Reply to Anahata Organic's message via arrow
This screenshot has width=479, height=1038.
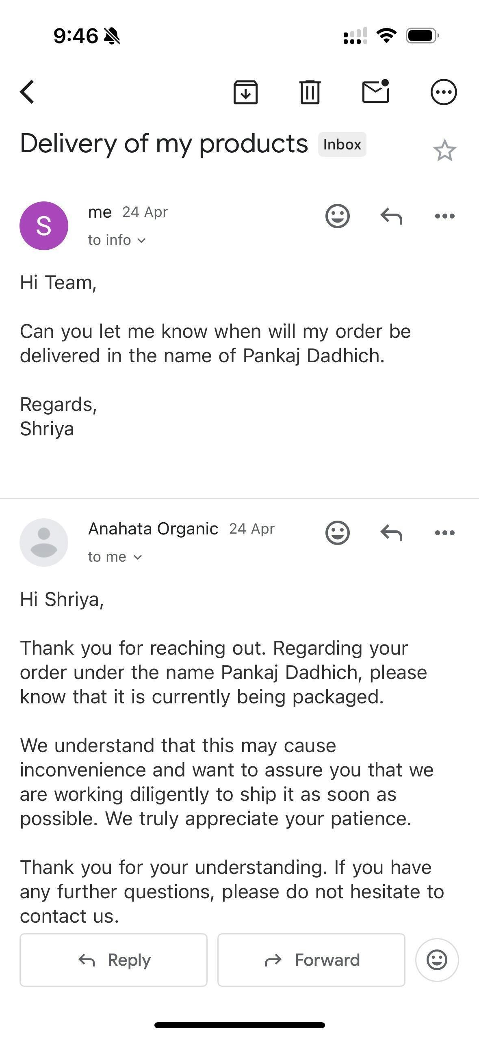pyautogui.click(x=391, y=532)
